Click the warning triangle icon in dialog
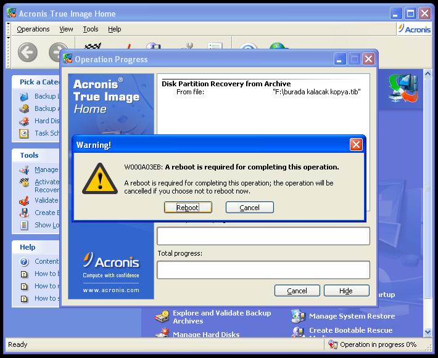The image size is (438, 358). click(100, 179)
